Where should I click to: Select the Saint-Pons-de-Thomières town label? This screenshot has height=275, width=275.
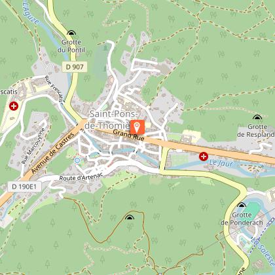point(113,120)
